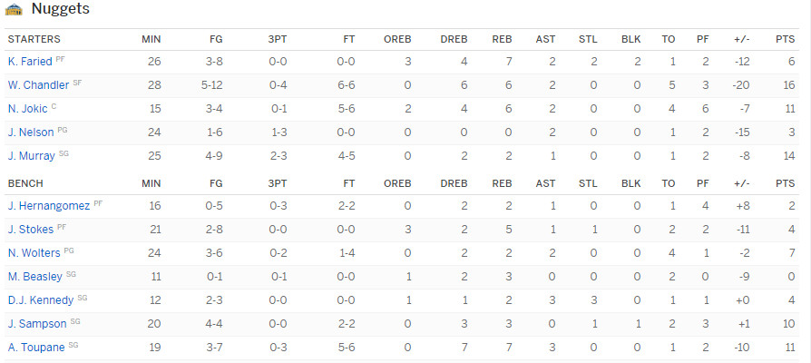Viewport: 811px width, 363px height.
Task: Open K. Faried player page
Action: coord(30,62)
